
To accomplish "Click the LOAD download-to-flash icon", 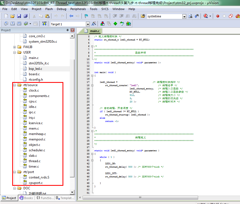I will pyautogui.click(x=44, y=24).
